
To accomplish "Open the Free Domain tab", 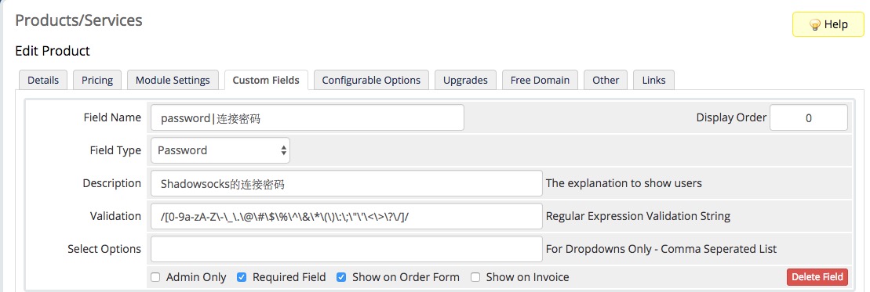I will click(x=540, y=80).
